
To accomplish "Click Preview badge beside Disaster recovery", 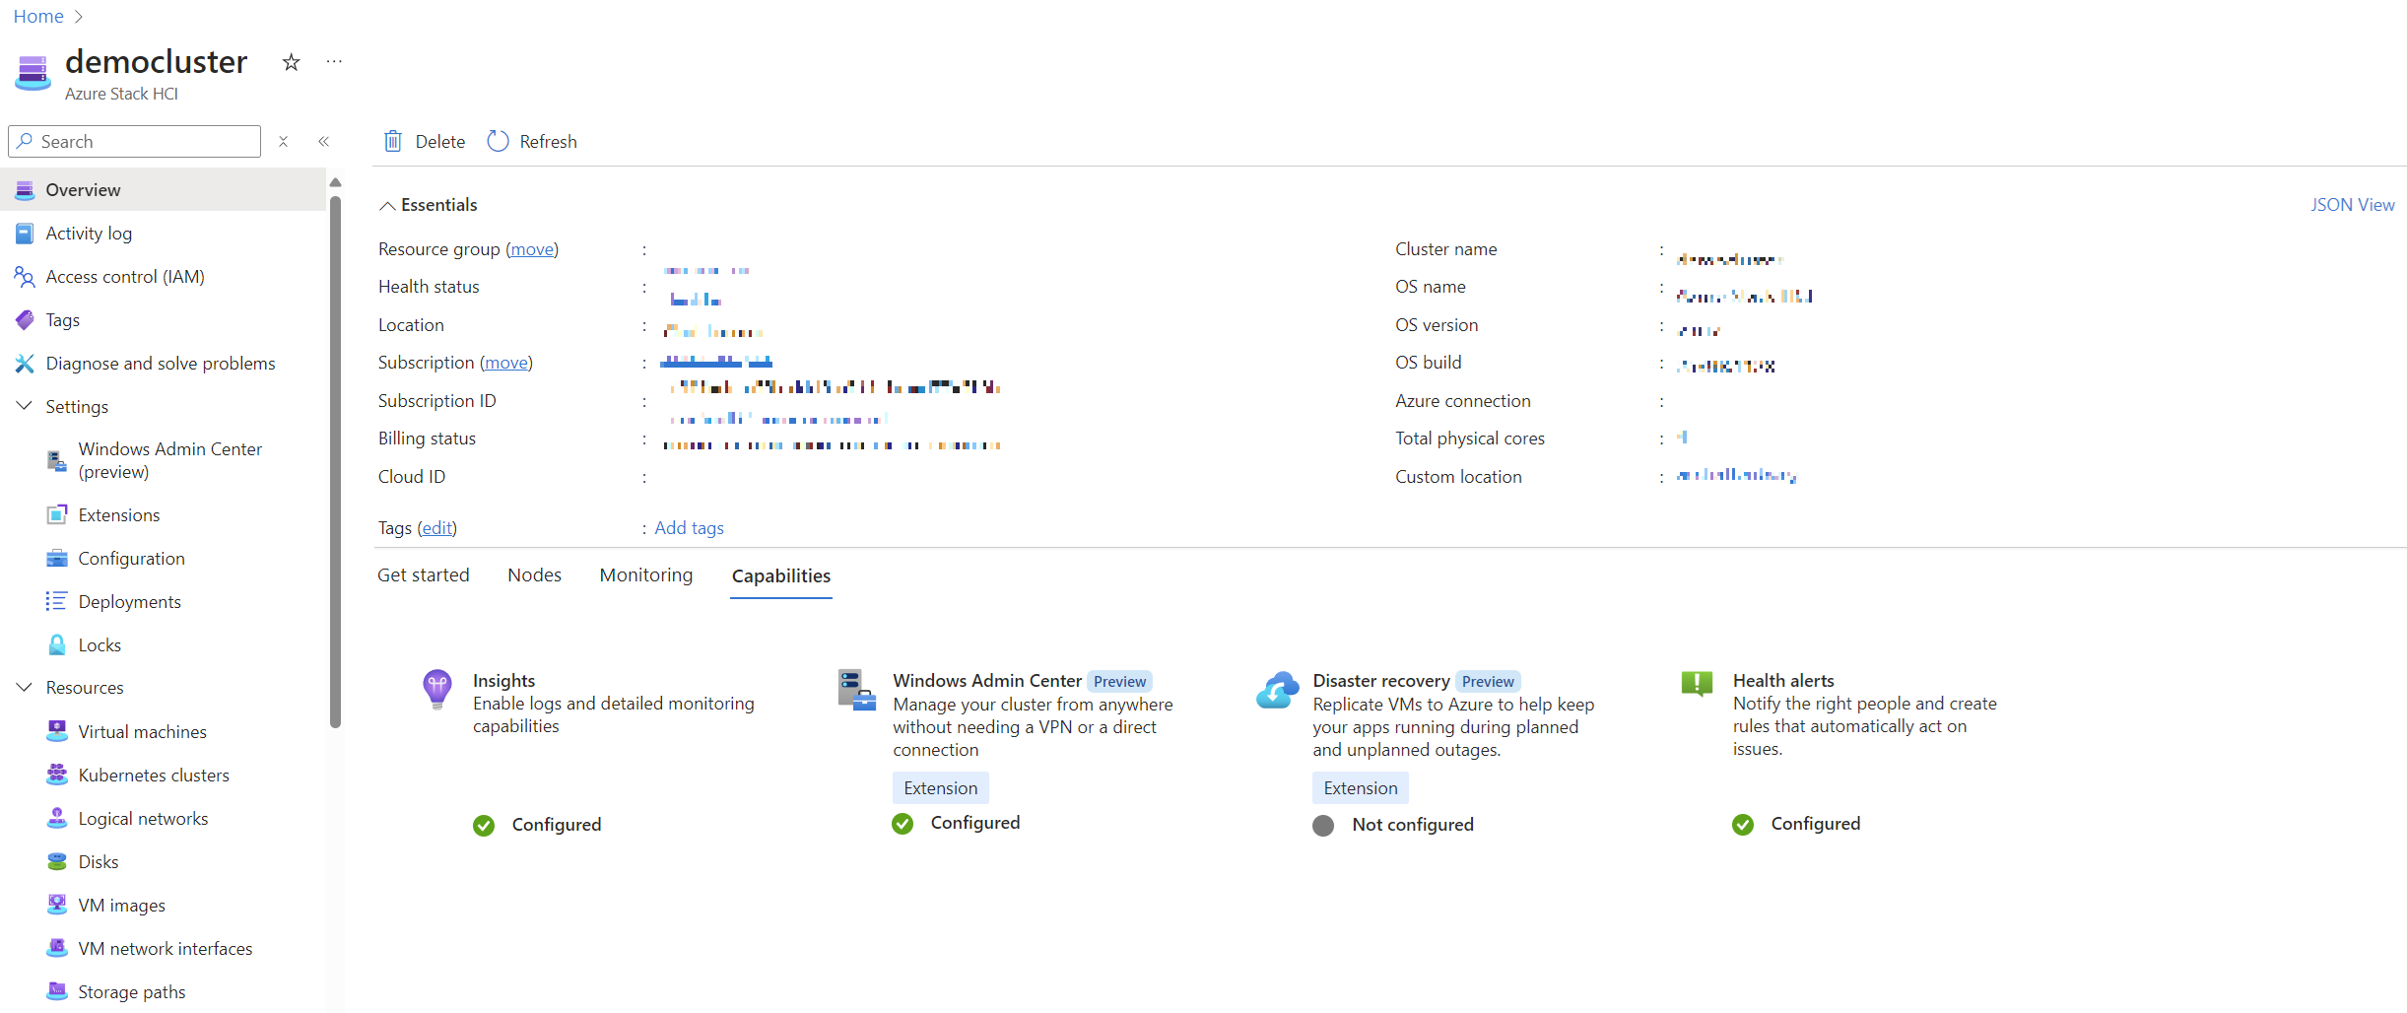I will pyautogui.click(x=1488, y=682).
